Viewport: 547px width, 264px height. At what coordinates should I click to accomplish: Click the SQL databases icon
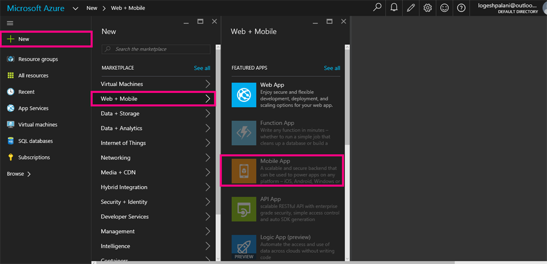pyautogui.click(x=11, y=141)
